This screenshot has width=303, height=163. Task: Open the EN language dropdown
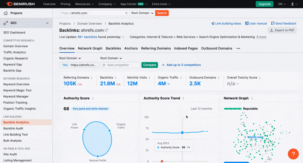(x=282, y=4)
